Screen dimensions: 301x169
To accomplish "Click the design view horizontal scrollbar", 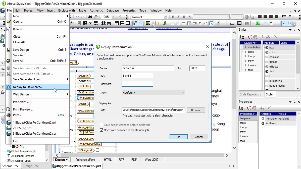I will [142, 155].
